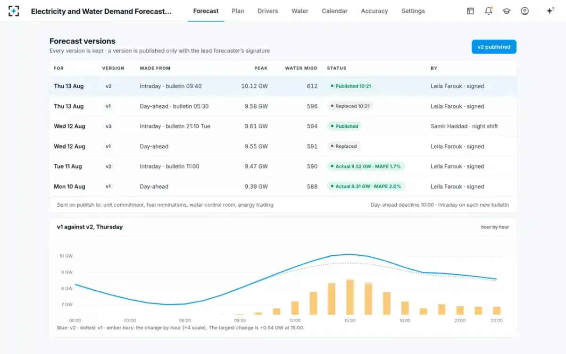
Task: Click Day-ahead · bulletin 05:30 cell
Action: [174, 106]
